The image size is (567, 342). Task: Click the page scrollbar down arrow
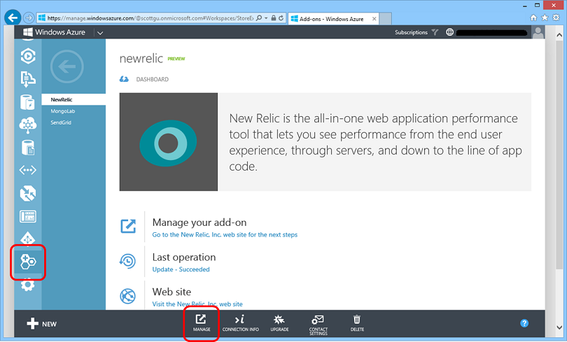[x=559, y=327]
